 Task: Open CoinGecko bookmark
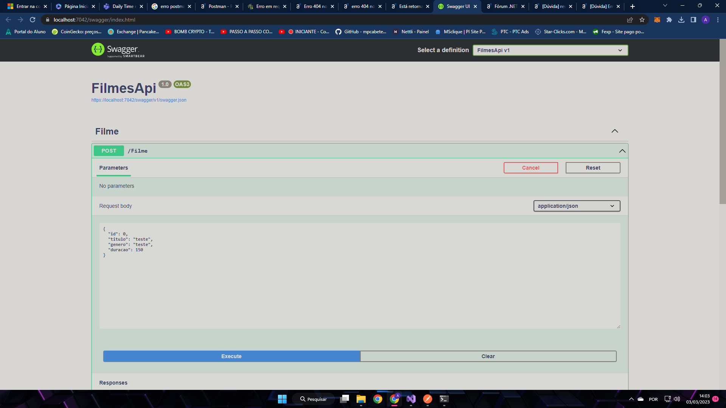click(77, 32)
